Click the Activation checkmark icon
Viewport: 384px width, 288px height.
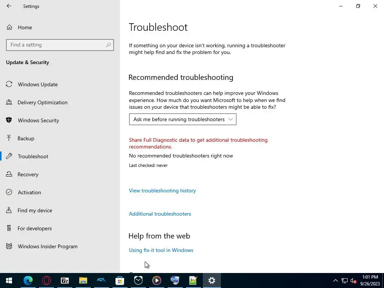9,192
